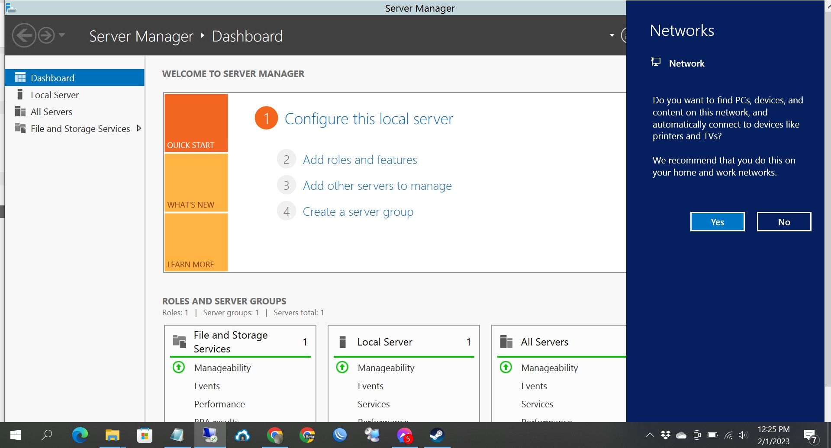Viewport: 831px width, 448px height.
Task: Show hidden system tray icons
Action: point(650,435)
